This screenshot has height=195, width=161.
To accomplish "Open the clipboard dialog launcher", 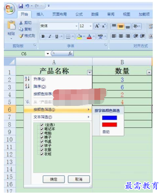I will (35, 45).
